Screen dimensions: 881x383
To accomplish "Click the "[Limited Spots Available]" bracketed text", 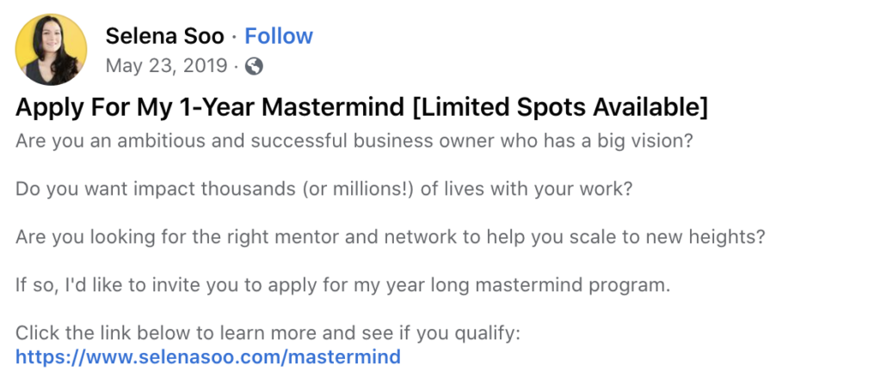I will pos(559,107).
